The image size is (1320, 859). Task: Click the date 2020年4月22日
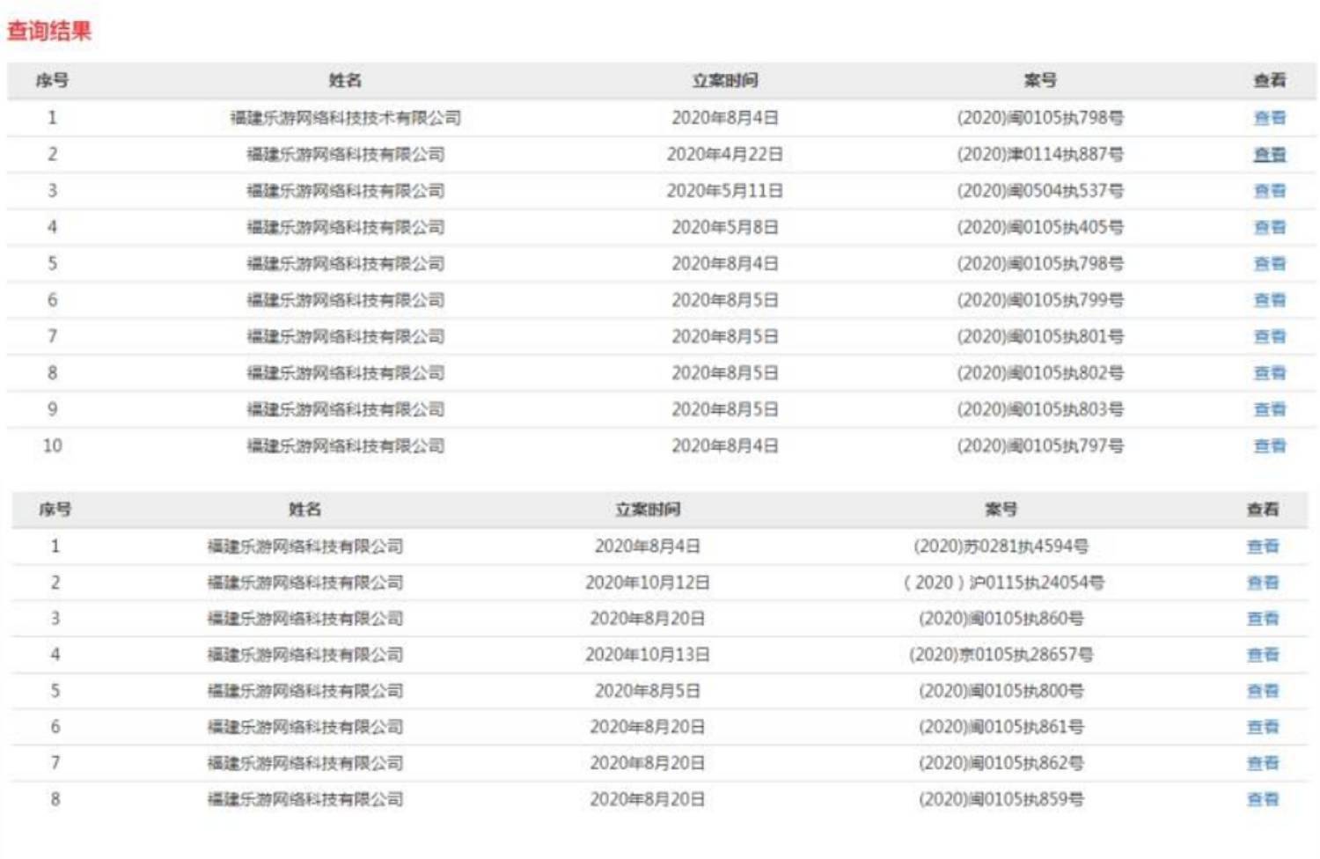pos(724,154)
